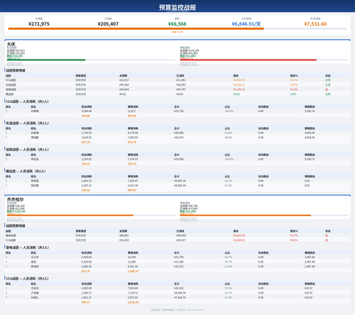The height and width of the screenshot is (315, 355).
Task: Click the overall orange budget progress bar
Action: point(136,28)
